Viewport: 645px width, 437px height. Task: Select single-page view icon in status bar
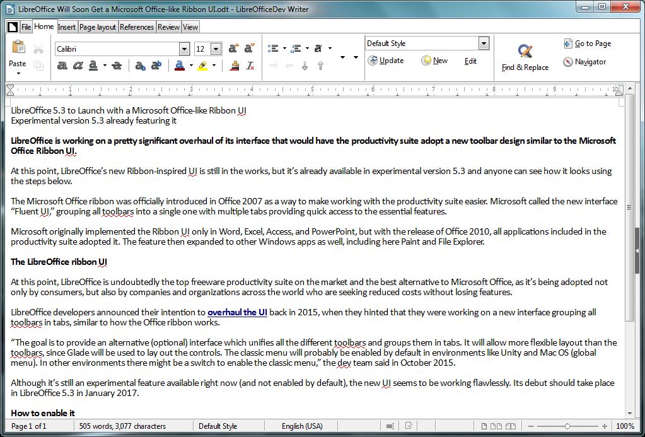485,426
